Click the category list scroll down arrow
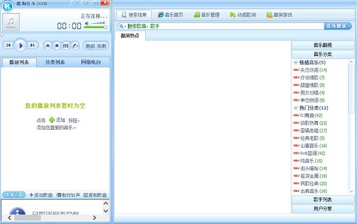The height and width of the screenshot is (224, 357). pyautogui.click(x=351, y=192)
